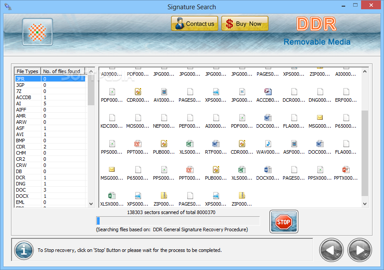This screenshot has height=270, width=384.
Task: Select the EML row in file types
Action: point(50,202)
